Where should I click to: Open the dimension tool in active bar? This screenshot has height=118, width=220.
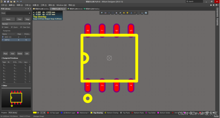click(x=142, y=13)
